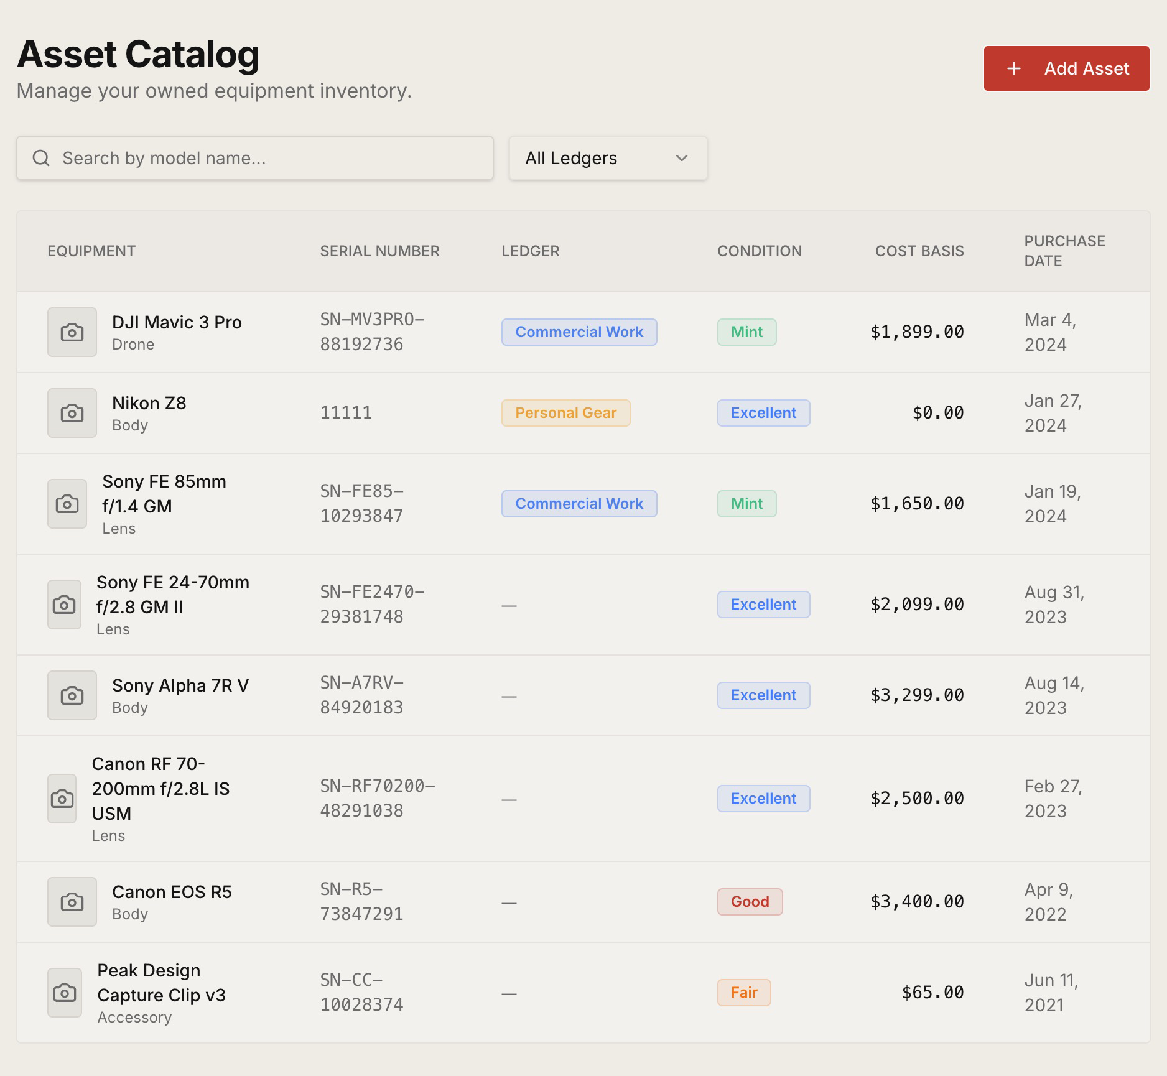The height and width of the screenshot is (1076, 1167).
Task: Click the $3,400.00 cost basis value
Action: [917, 902]
